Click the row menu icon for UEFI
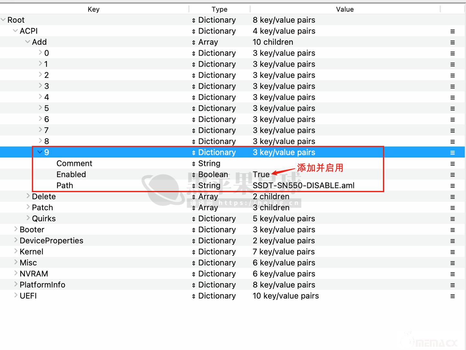Screen dimensions: 466x350 point(452,296)
